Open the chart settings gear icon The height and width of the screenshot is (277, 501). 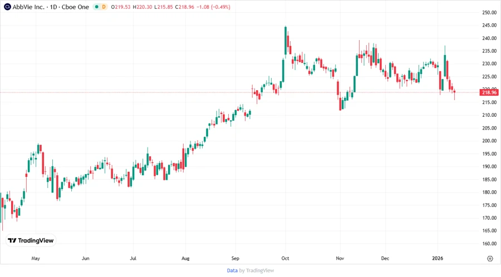[x=490, y=259]
